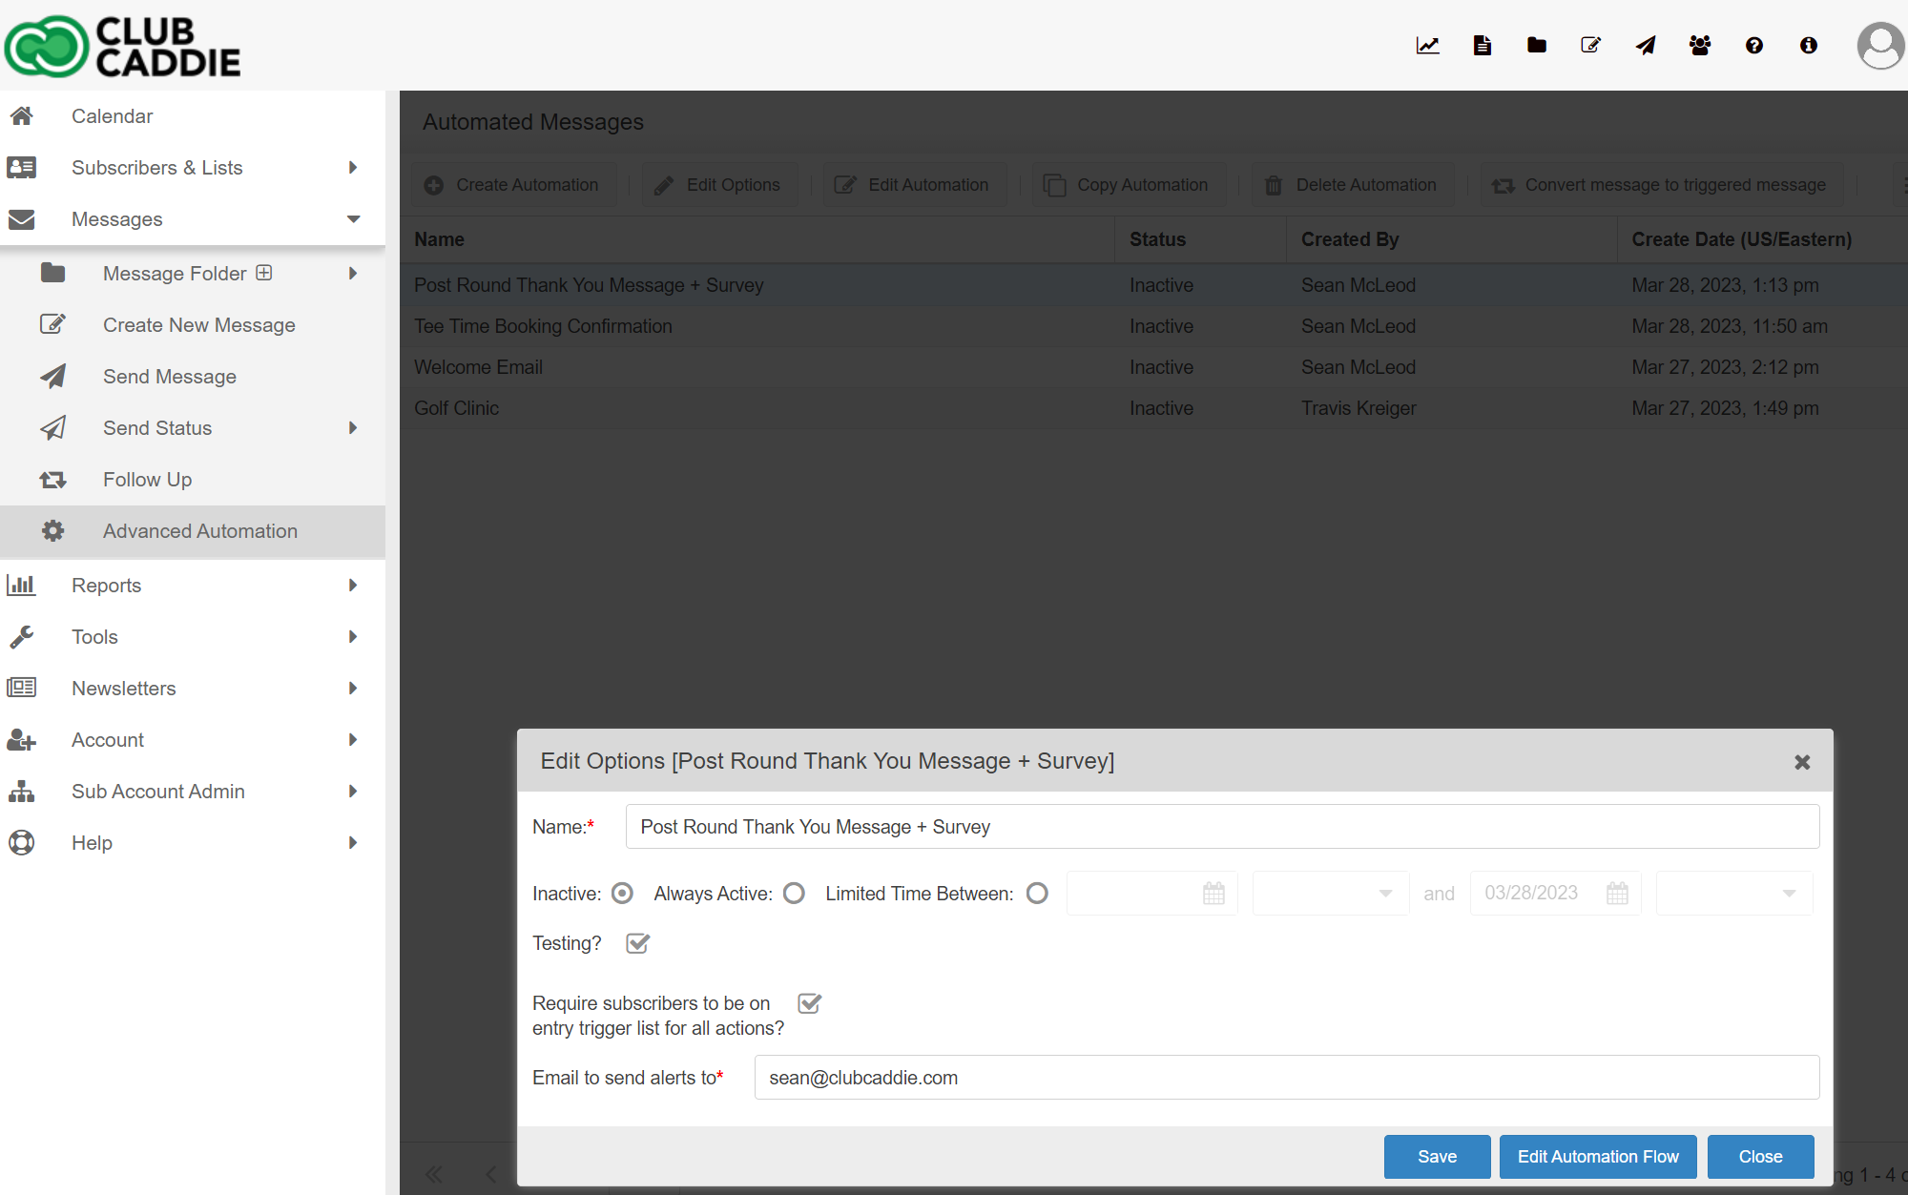Toggle Require subscribers entry trigger list checkbox
Screen dimensions: 1908x1195
(x=809, y=1003)
